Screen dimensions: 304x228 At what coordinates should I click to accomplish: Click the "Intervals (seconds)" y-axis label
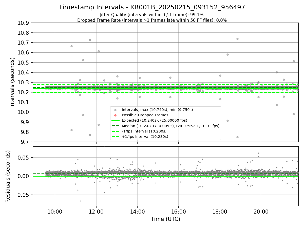(x=12, y=82)
